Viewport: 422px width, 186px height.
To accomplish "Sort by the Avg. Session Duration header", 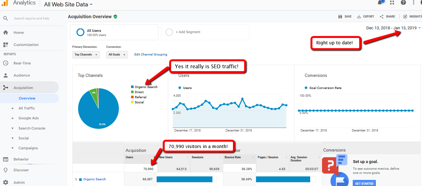I will [x=305, y=159].
